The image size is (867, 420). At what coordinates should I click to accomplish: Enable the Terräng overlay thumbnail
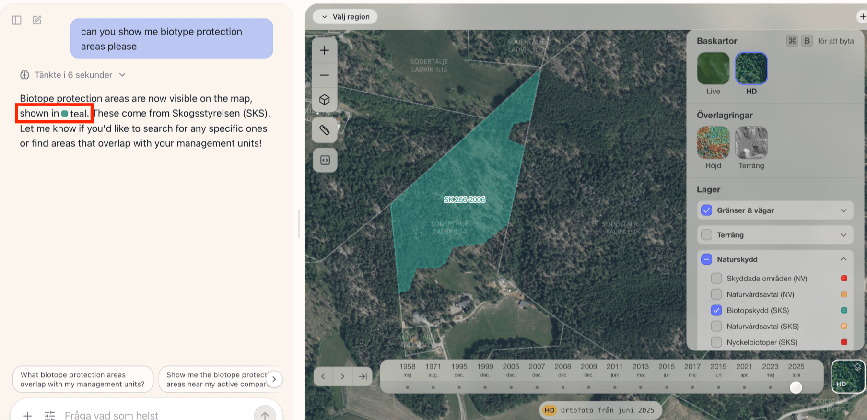(751, 143)
